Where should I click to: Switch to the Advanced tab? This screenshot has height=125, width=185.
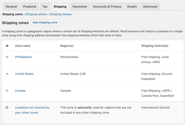point(150,6)
